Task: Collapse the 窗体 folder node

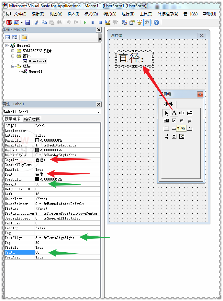Action: [13, 56]
